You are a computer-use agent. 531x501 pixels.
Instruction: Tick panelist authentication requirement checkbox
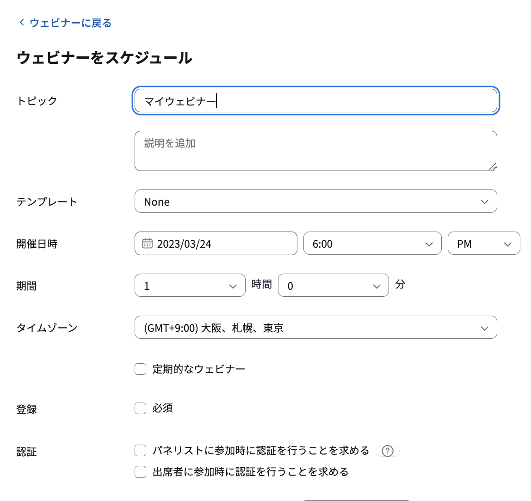point(140,451)
